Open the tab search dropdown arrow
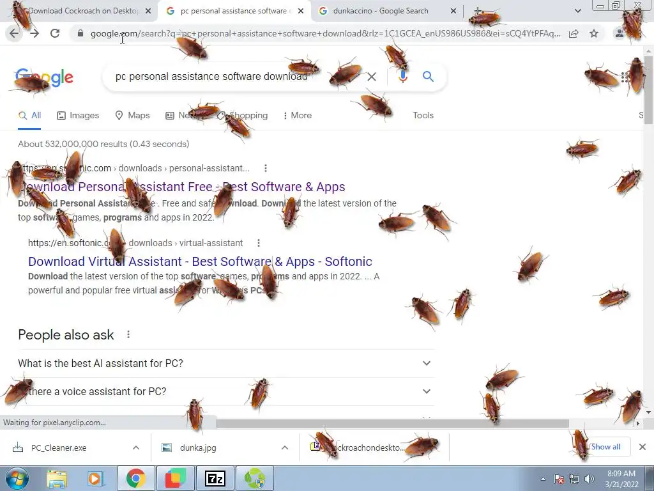 point(577,11)
